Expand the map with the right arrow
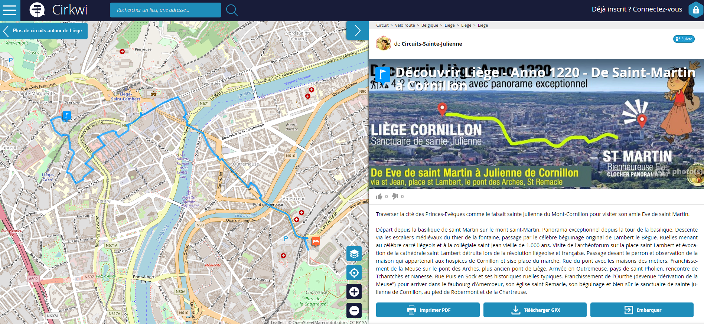Viewport: 704px width, 324px height. click(357, 30)
